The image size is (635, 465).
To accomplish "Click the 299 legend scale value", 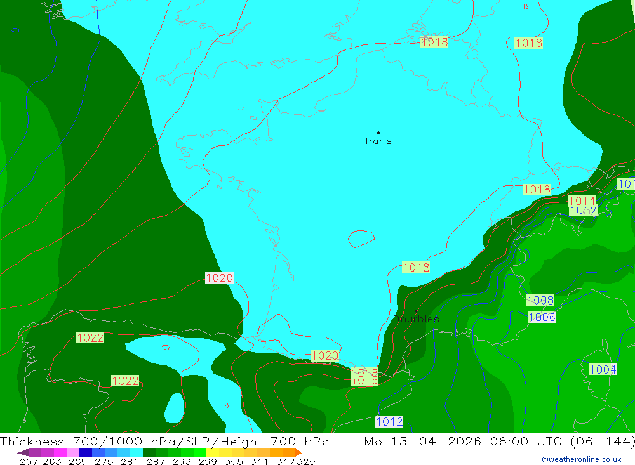I will (208, 461).
